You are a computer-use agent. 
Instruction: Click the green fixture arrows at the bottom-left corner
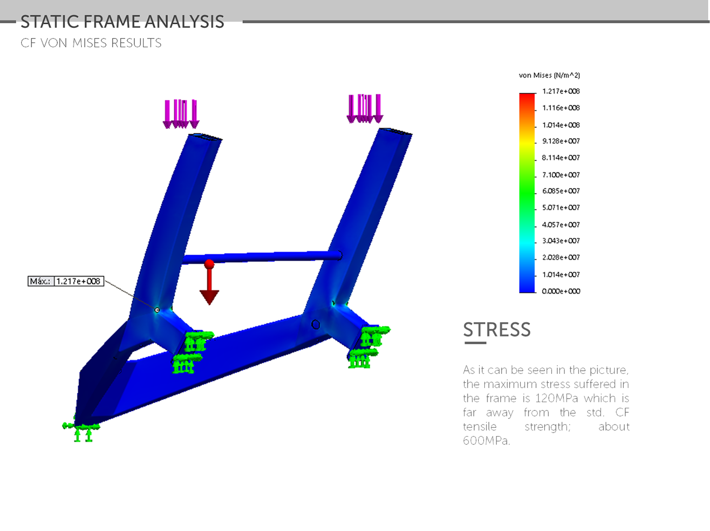(x=82, y=430)
